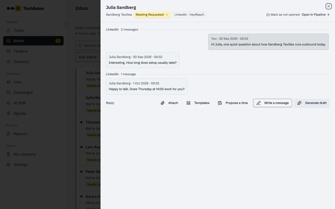Open the Meeting Requested status dropdown

[x=152, y=15]
